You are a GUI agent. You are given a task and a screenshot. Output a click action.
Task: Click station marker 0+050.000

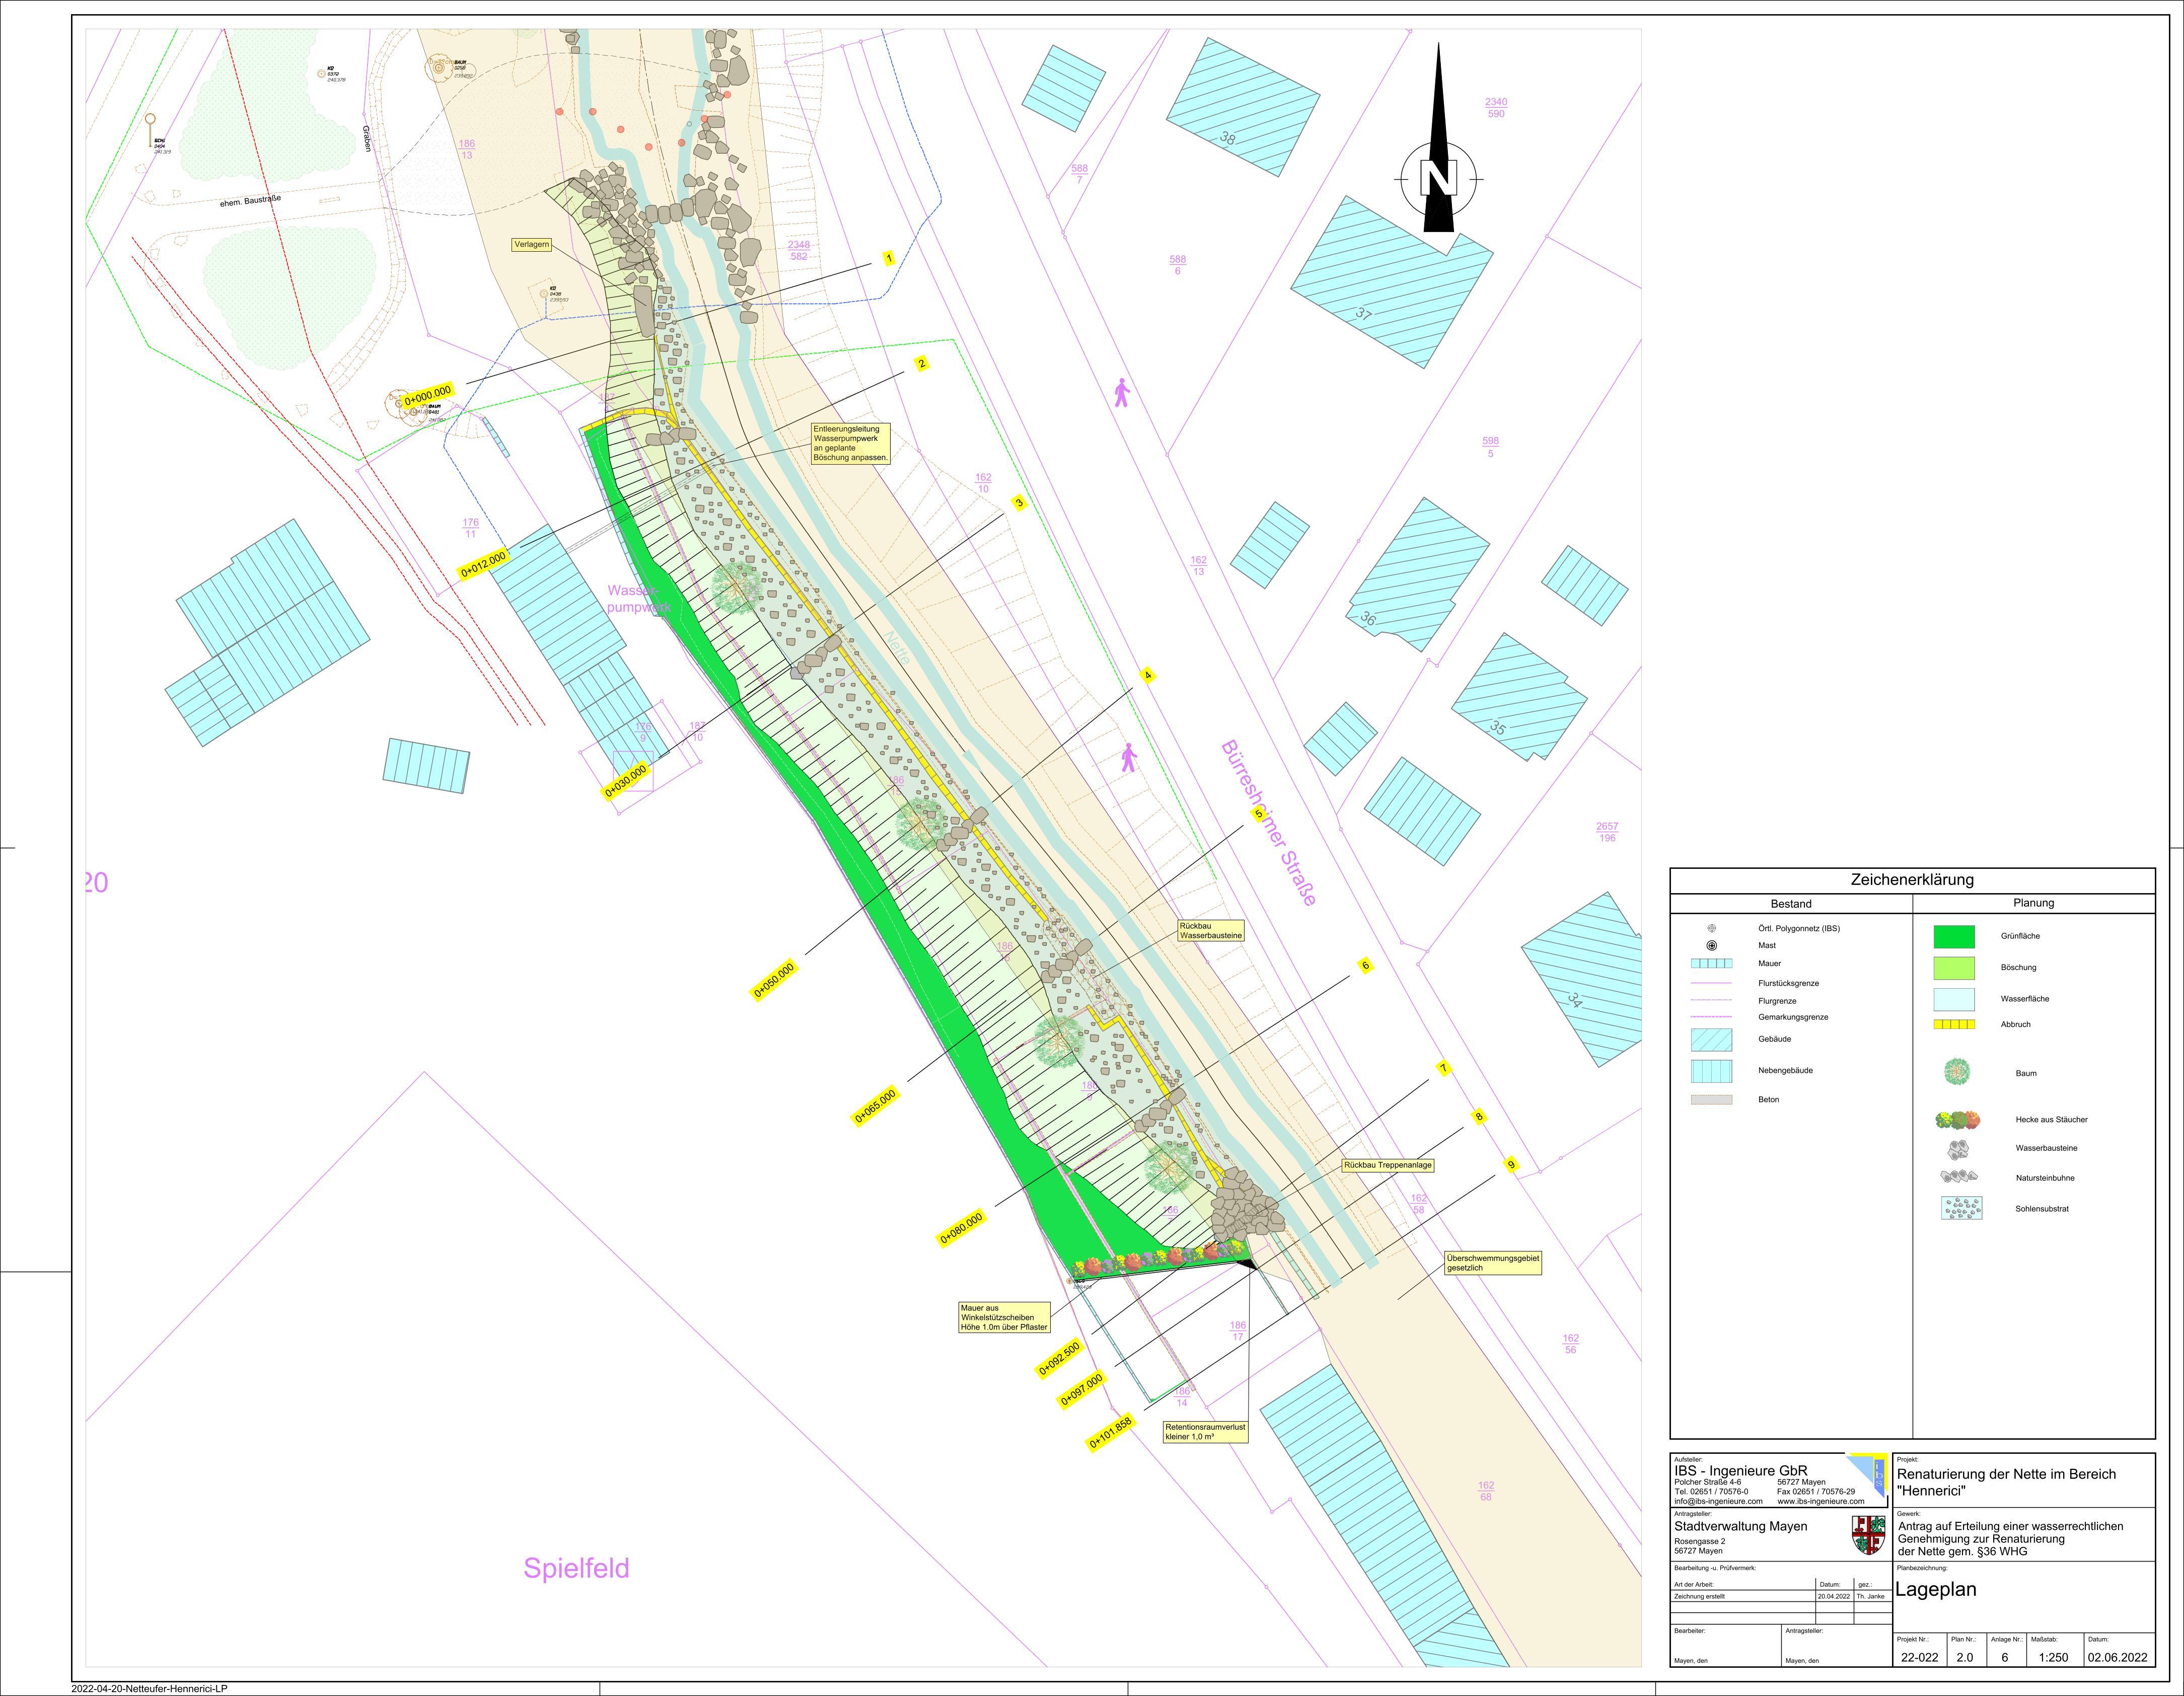pos(774,980)
